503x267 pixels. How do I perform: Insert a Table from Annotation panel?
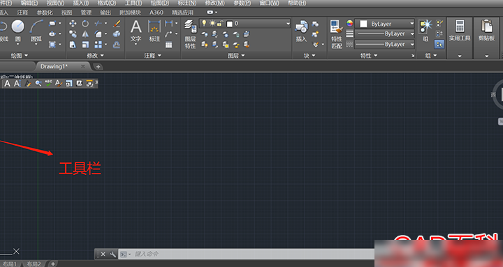click(x=169, y=45)
